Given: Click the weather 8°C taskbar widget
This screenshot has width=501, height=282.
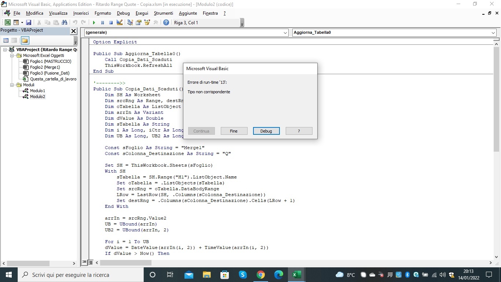Looking at the screenshot, I should tap(345, 275).
